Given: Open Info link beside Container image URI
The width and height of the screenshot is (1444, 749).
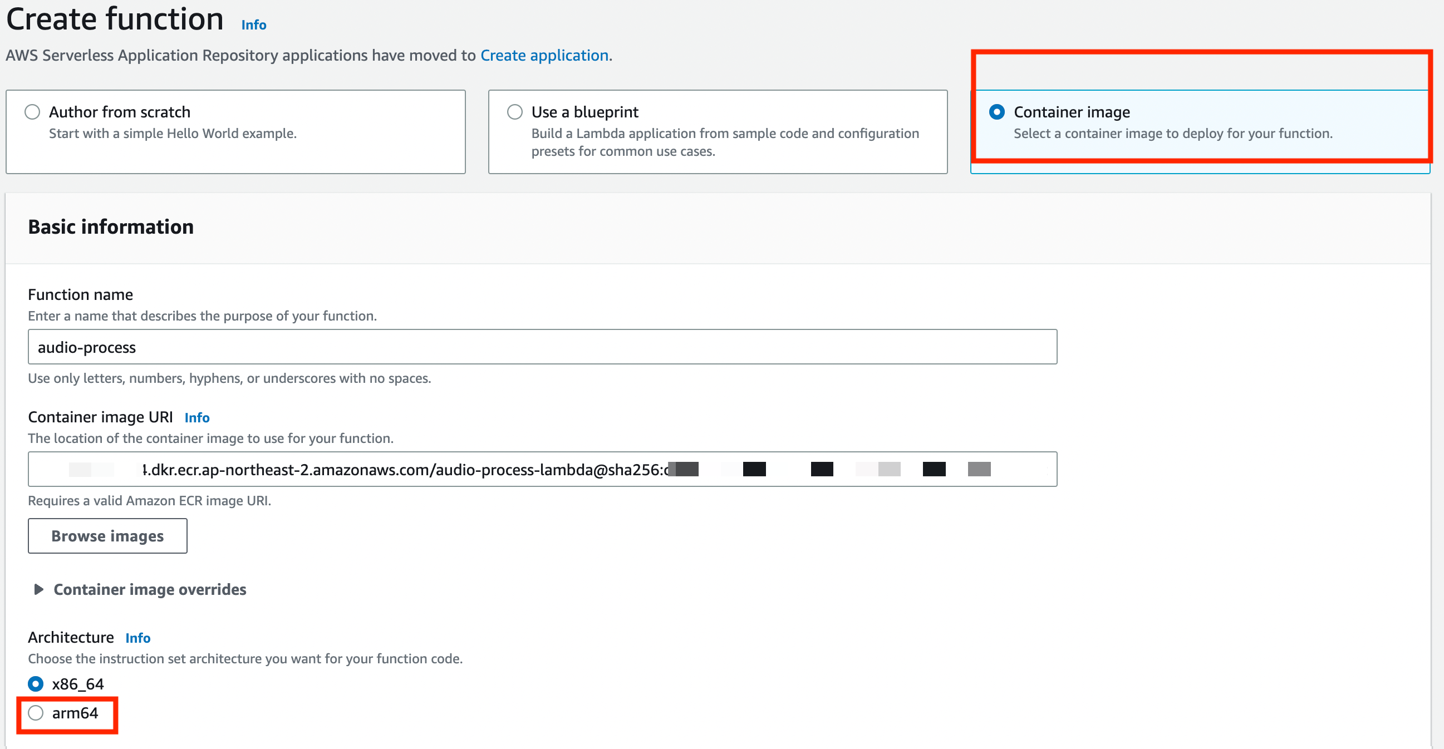Looking at the screenshot, I should coord(197,418).
